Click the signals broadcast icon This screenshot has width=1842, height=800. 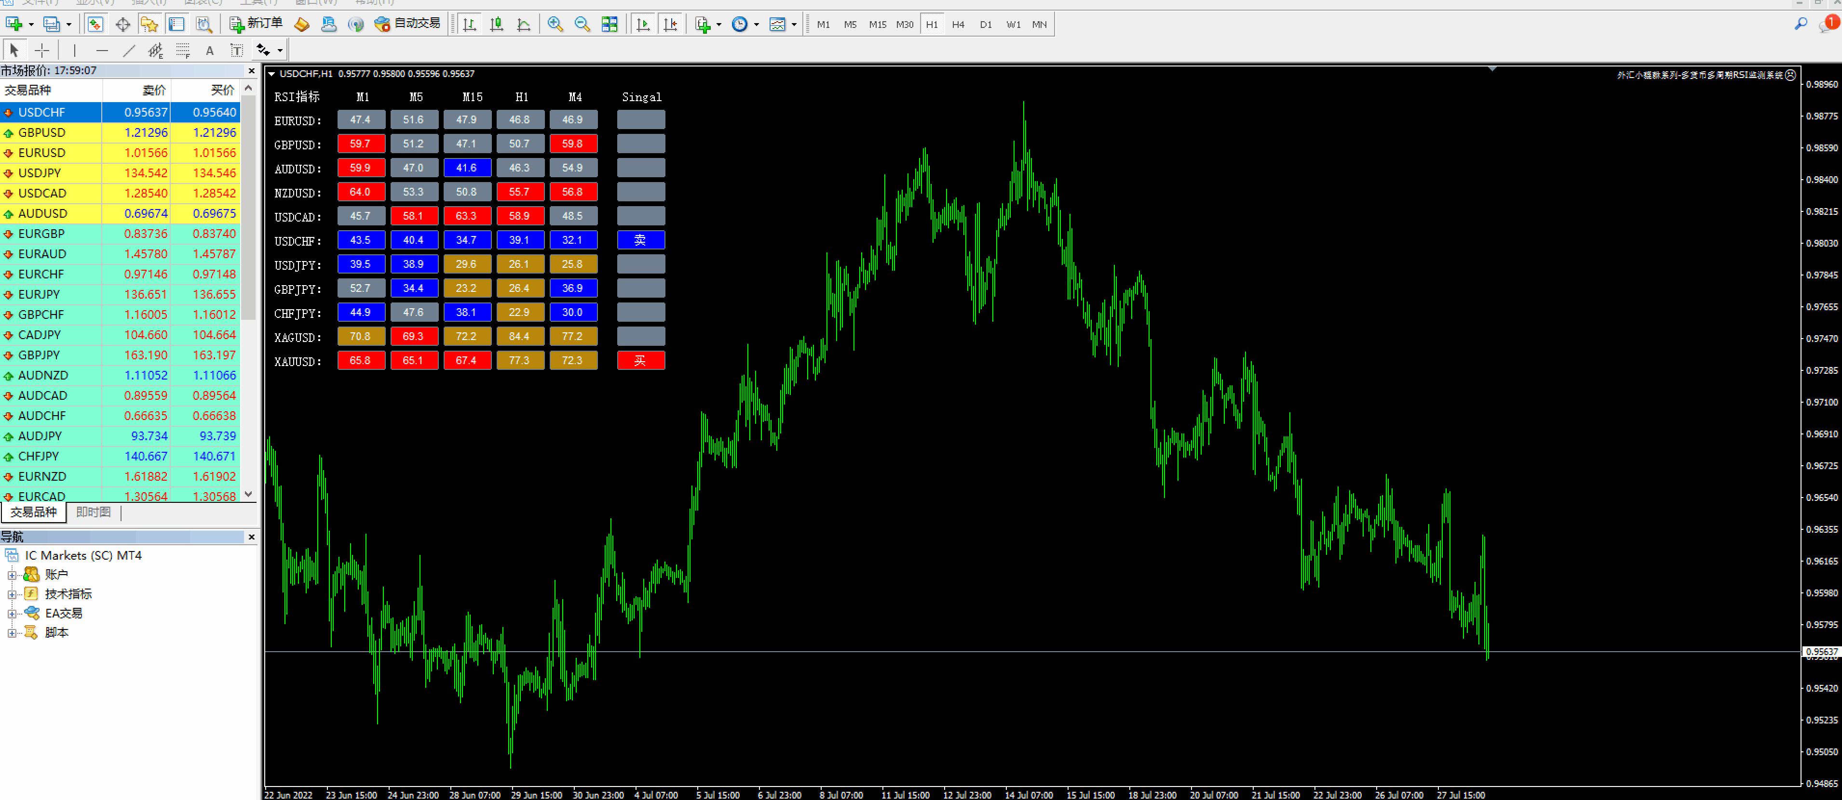pyautogui.click(x=355, y=24)
